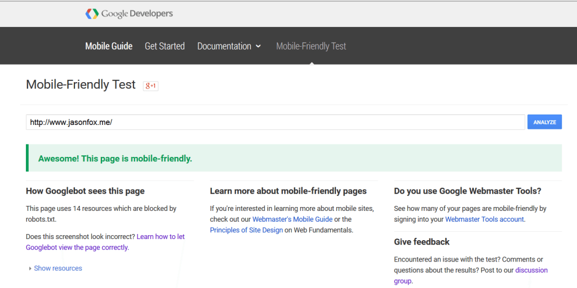
Task: Open Learn how to let Googlebot view link
Action: (105, 242)
